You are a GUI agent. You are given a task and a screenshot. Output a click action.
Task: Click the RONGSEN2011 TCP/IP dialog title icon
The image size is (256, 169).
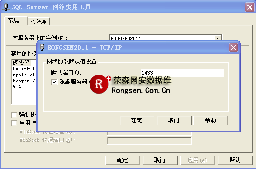[42, 47]
